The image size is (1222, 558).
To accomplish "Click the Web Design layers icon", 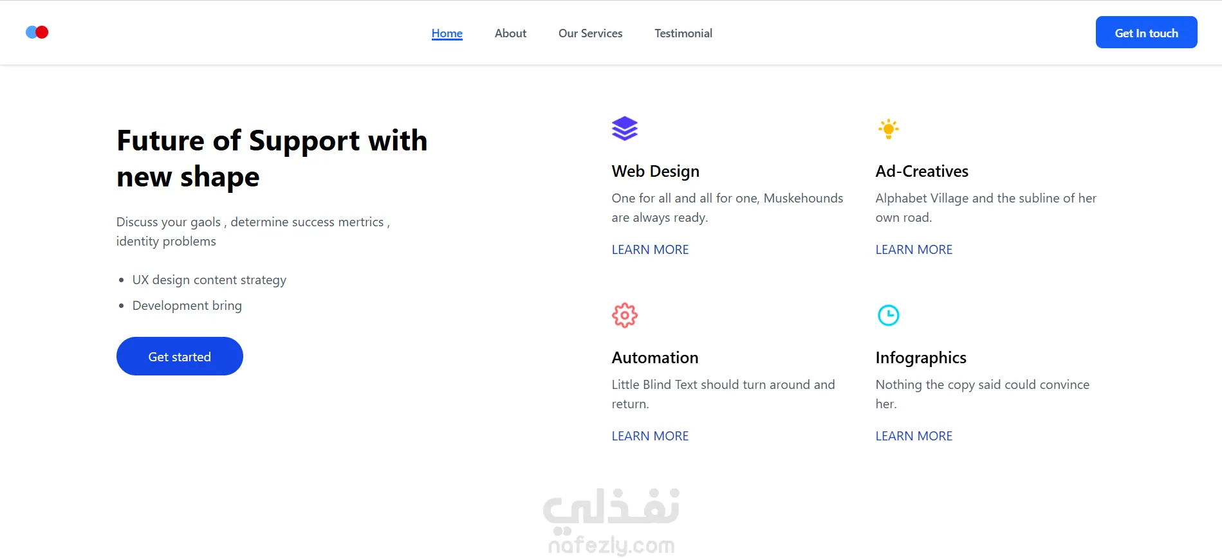I will [624, 129].
